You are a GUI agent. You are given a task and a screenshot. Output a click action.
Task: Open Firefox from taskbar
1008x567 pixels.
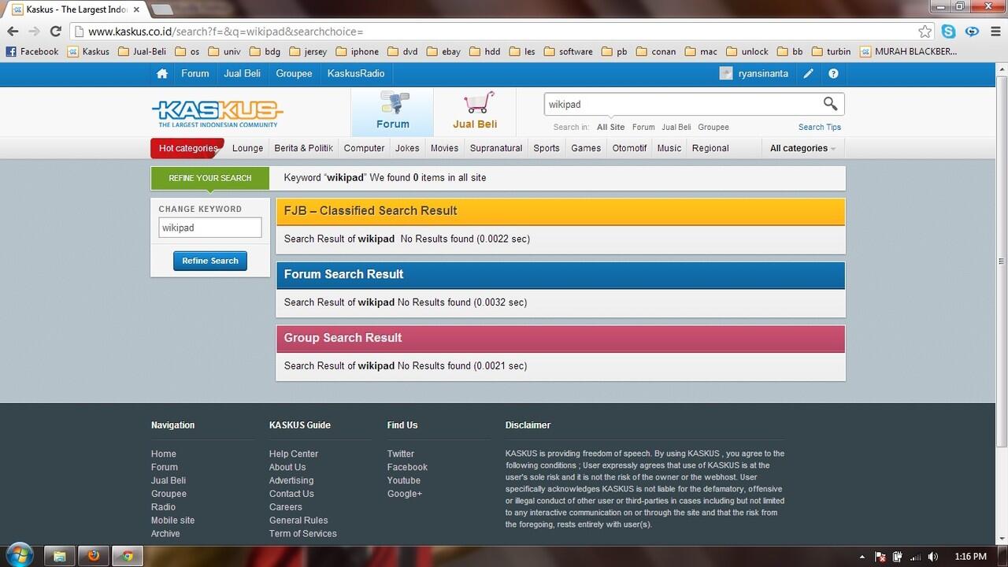94,556
